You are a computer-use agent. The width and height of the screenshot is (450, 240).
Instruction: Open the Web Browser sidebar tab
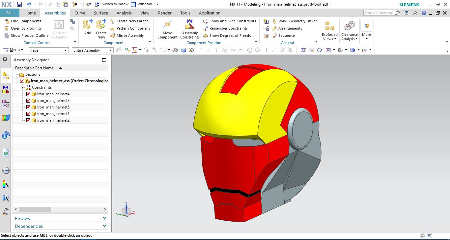click(x=6, y=153)
